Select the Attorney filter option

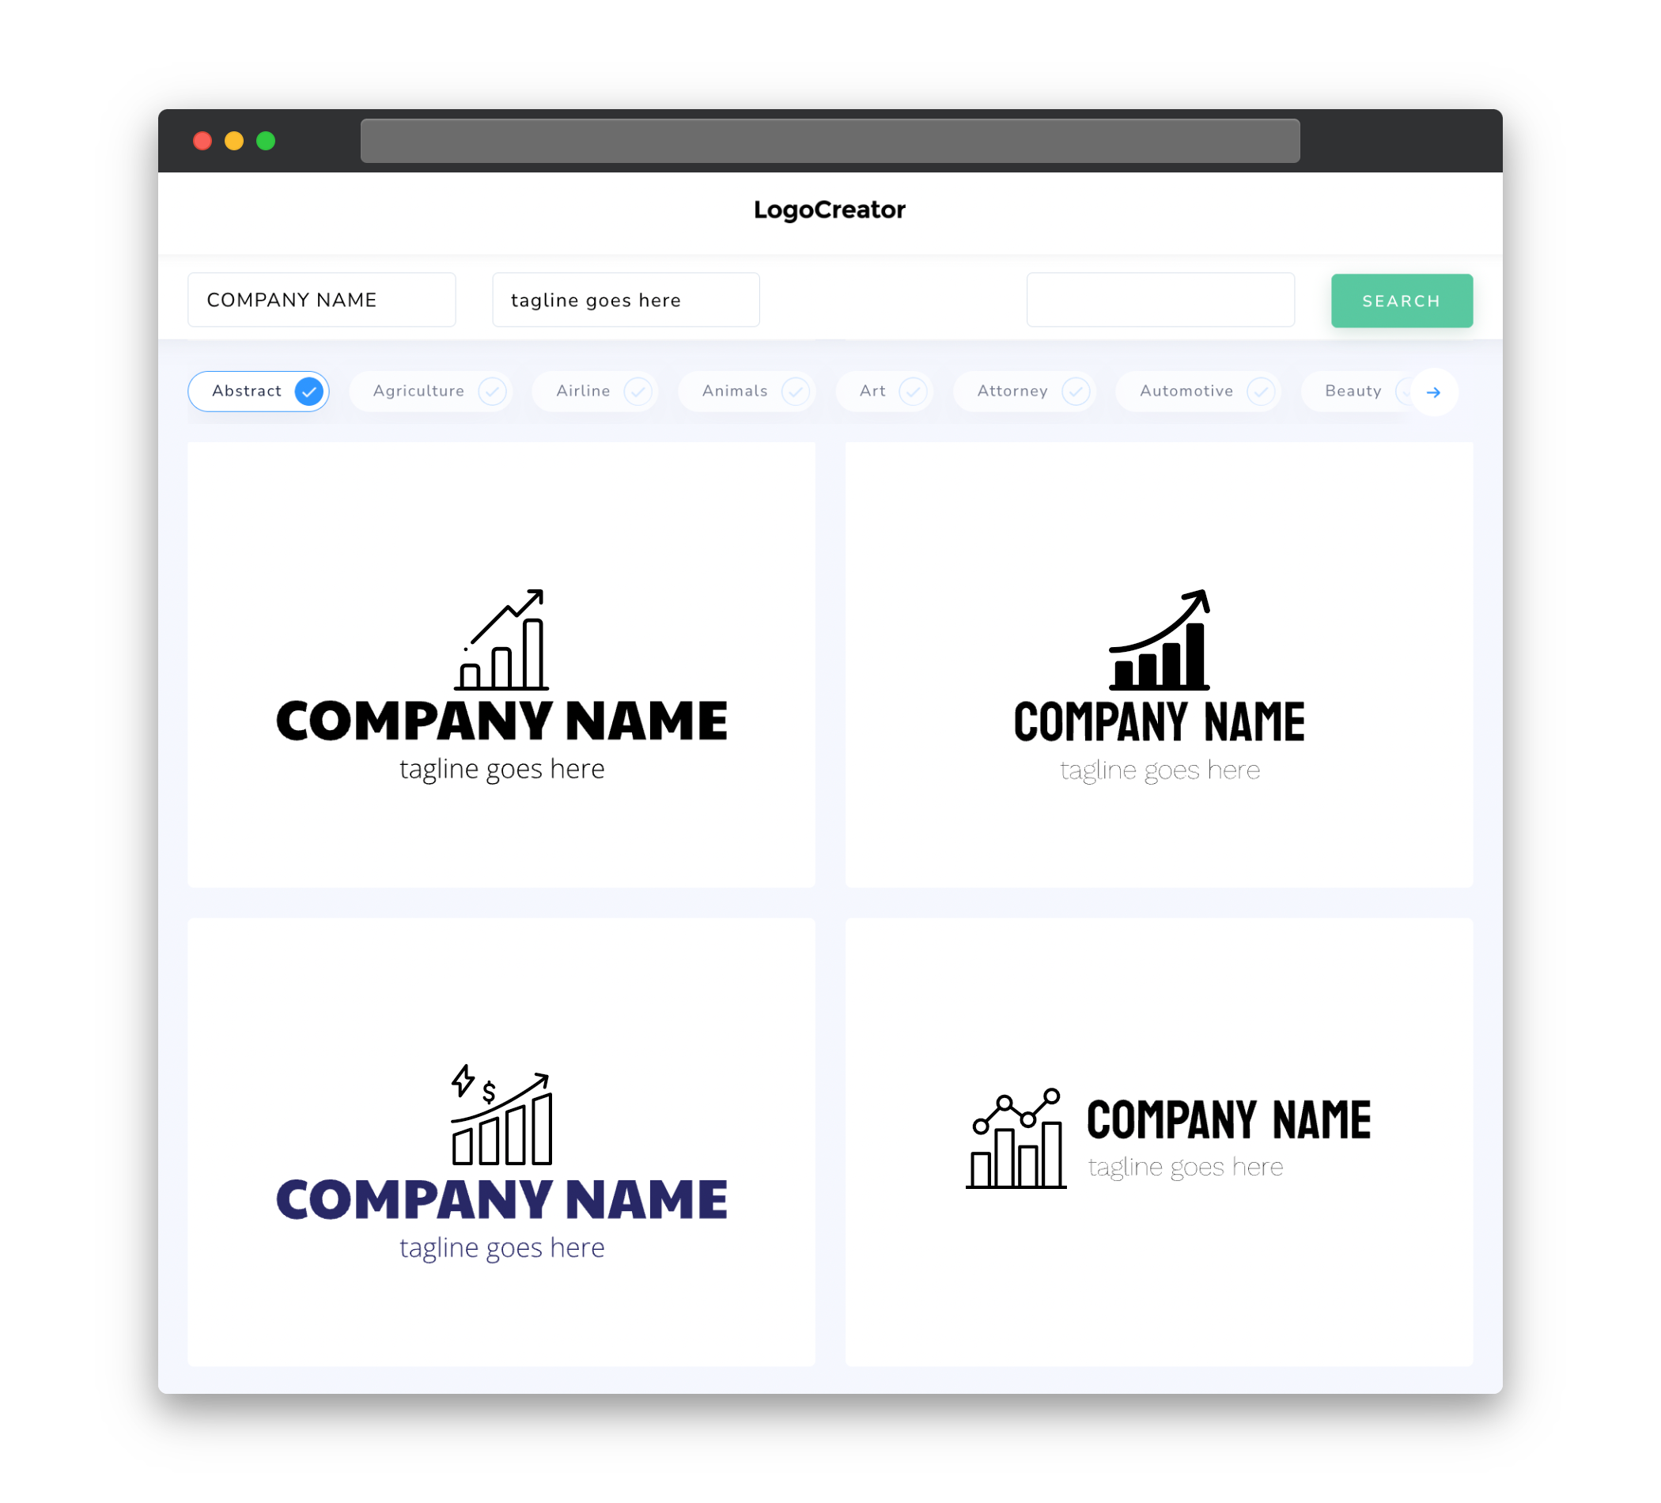pyautogui.click(x=1027, y=391)
